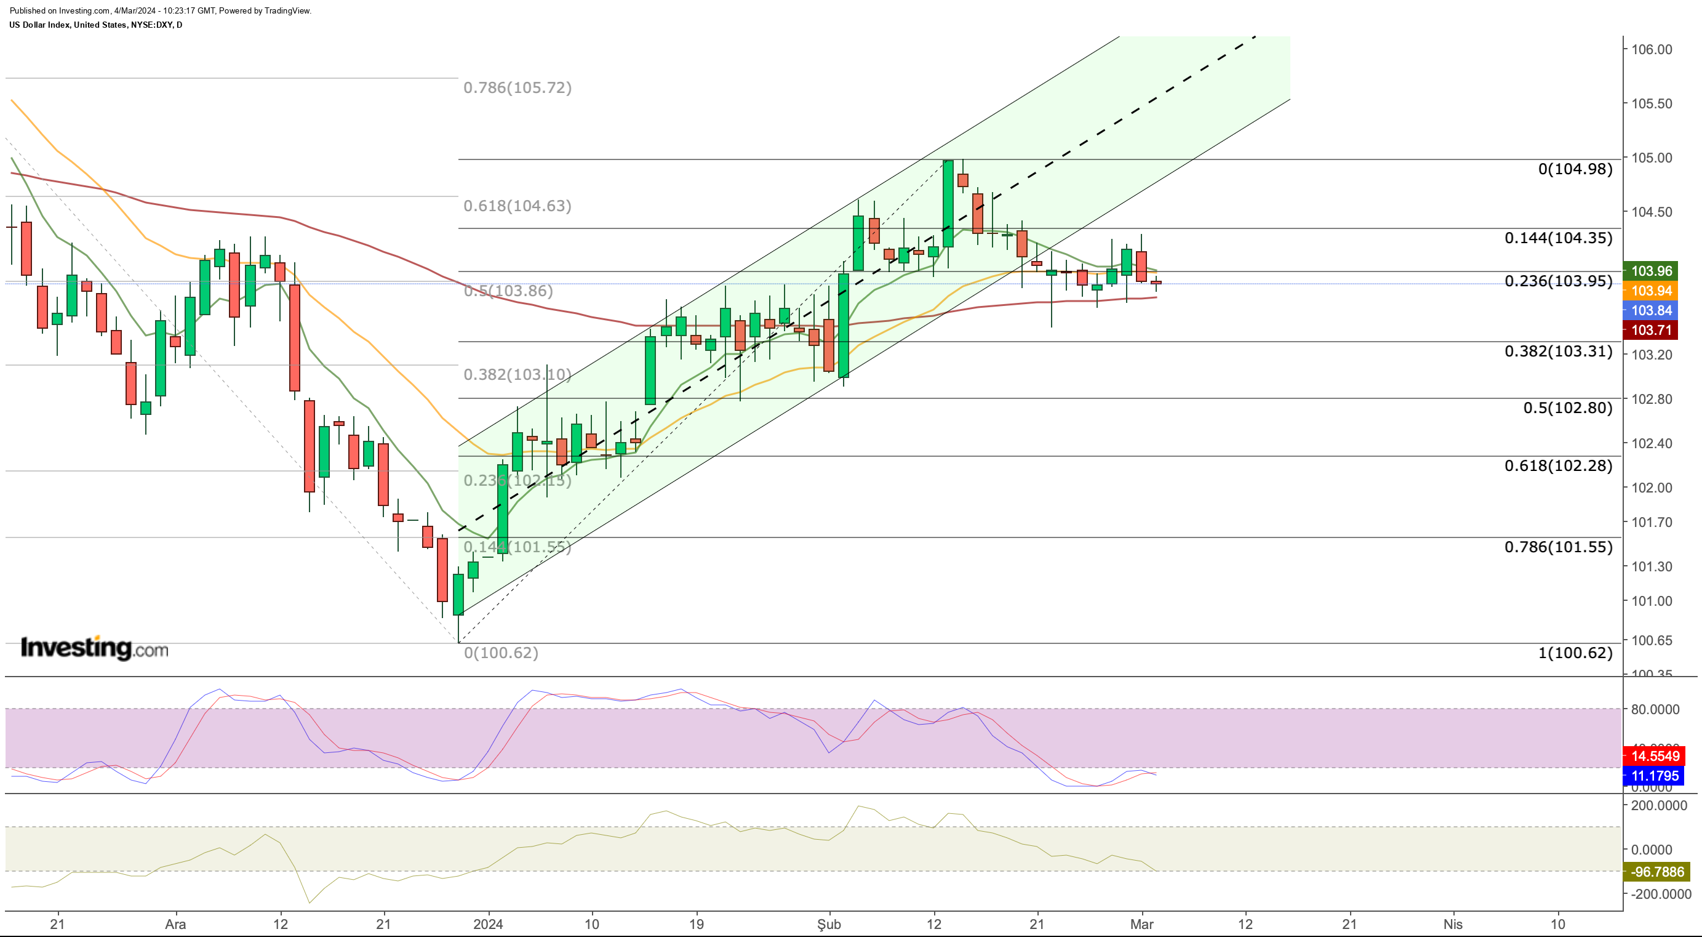Click the 80.0000 stochastic axis label
Viewport: 1702px width, 937px height.
[x=1655, y=709]
